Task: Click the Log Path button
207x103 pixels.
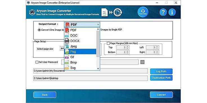Action: click(x=161, y=71)
